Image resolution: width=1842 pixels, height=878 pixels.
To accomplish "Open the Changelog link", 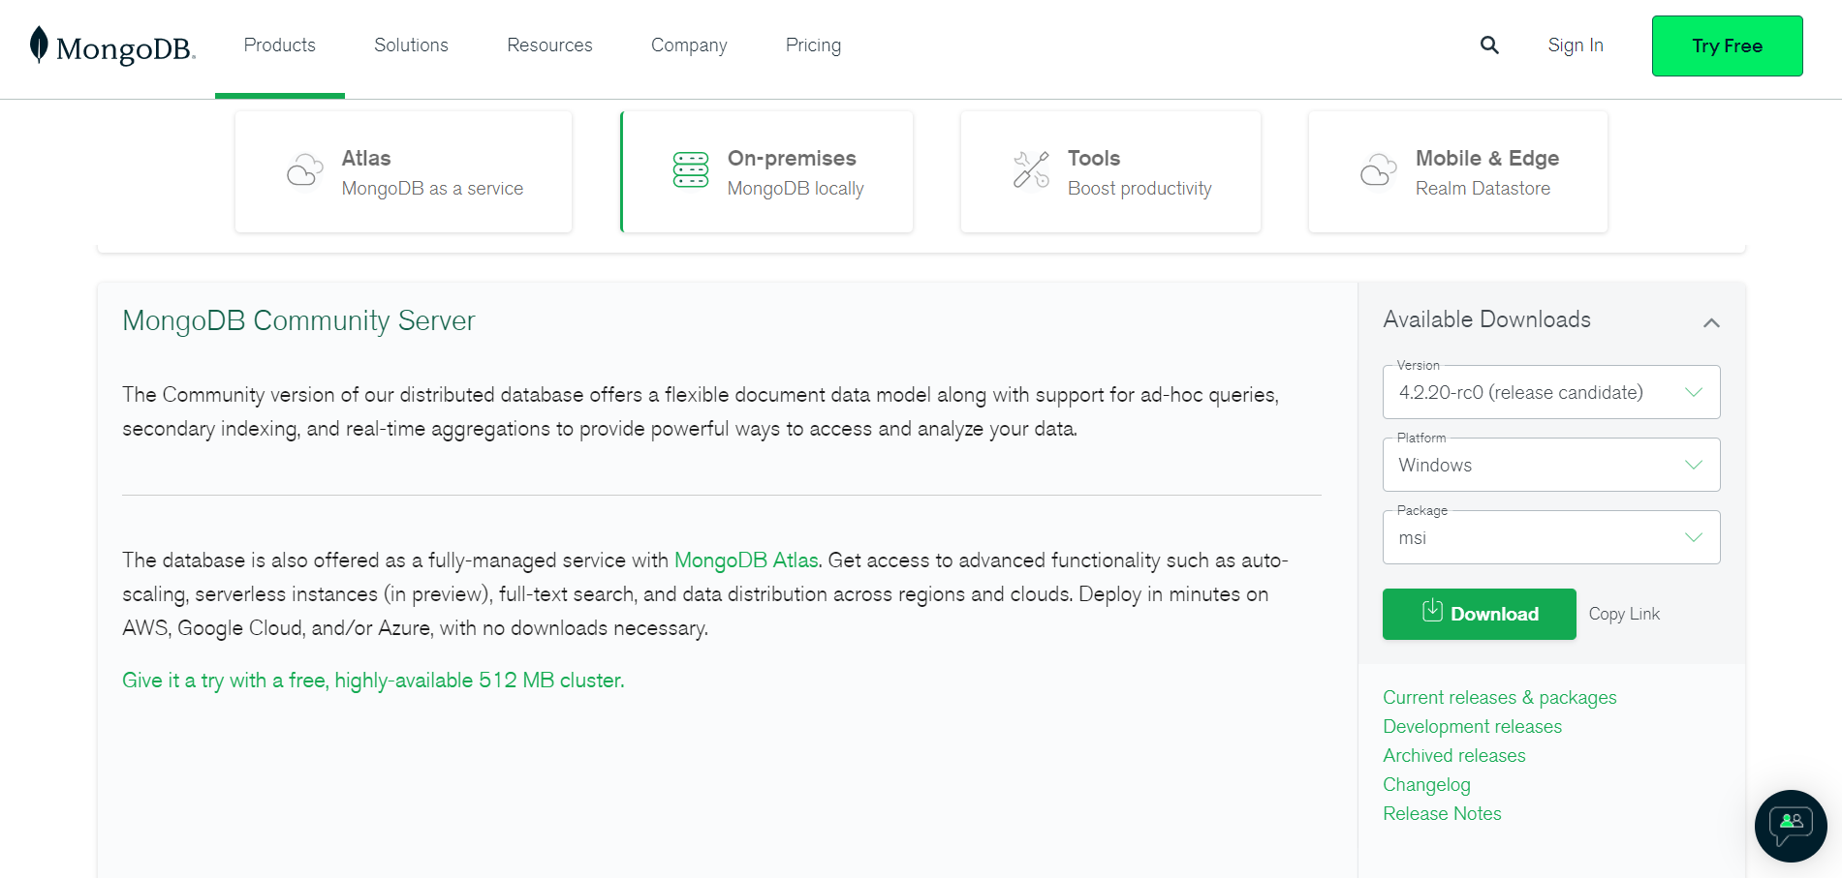I will pyautogui.click(x=1426, y=784).
